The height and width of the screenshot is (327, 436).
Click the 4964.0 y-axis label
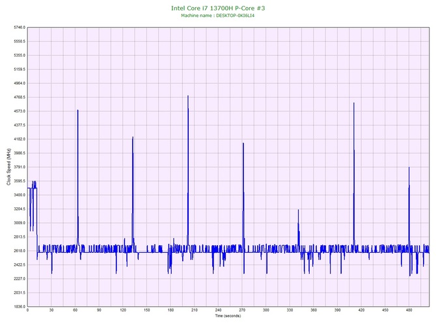click(x=20, y=83)
